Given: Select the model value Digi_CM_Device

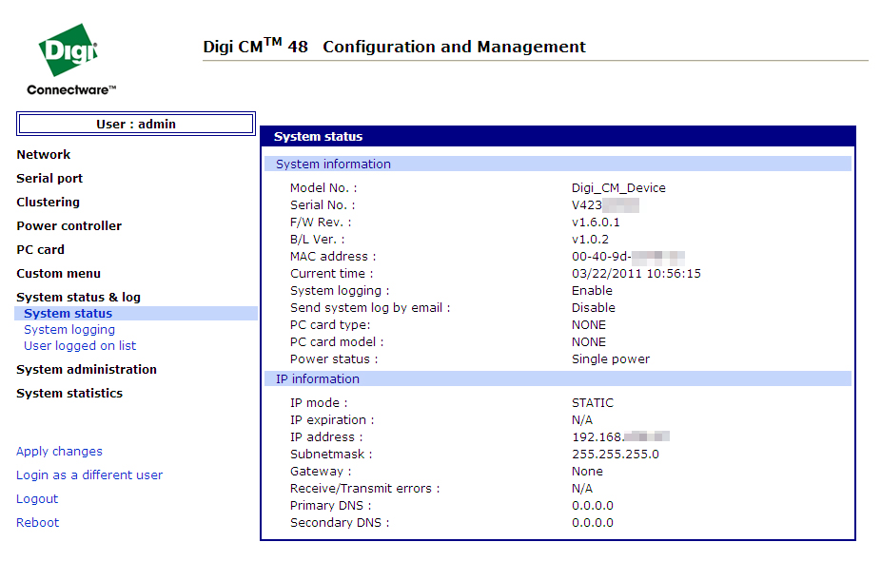Looking at the screenshot, I should 618,188.
